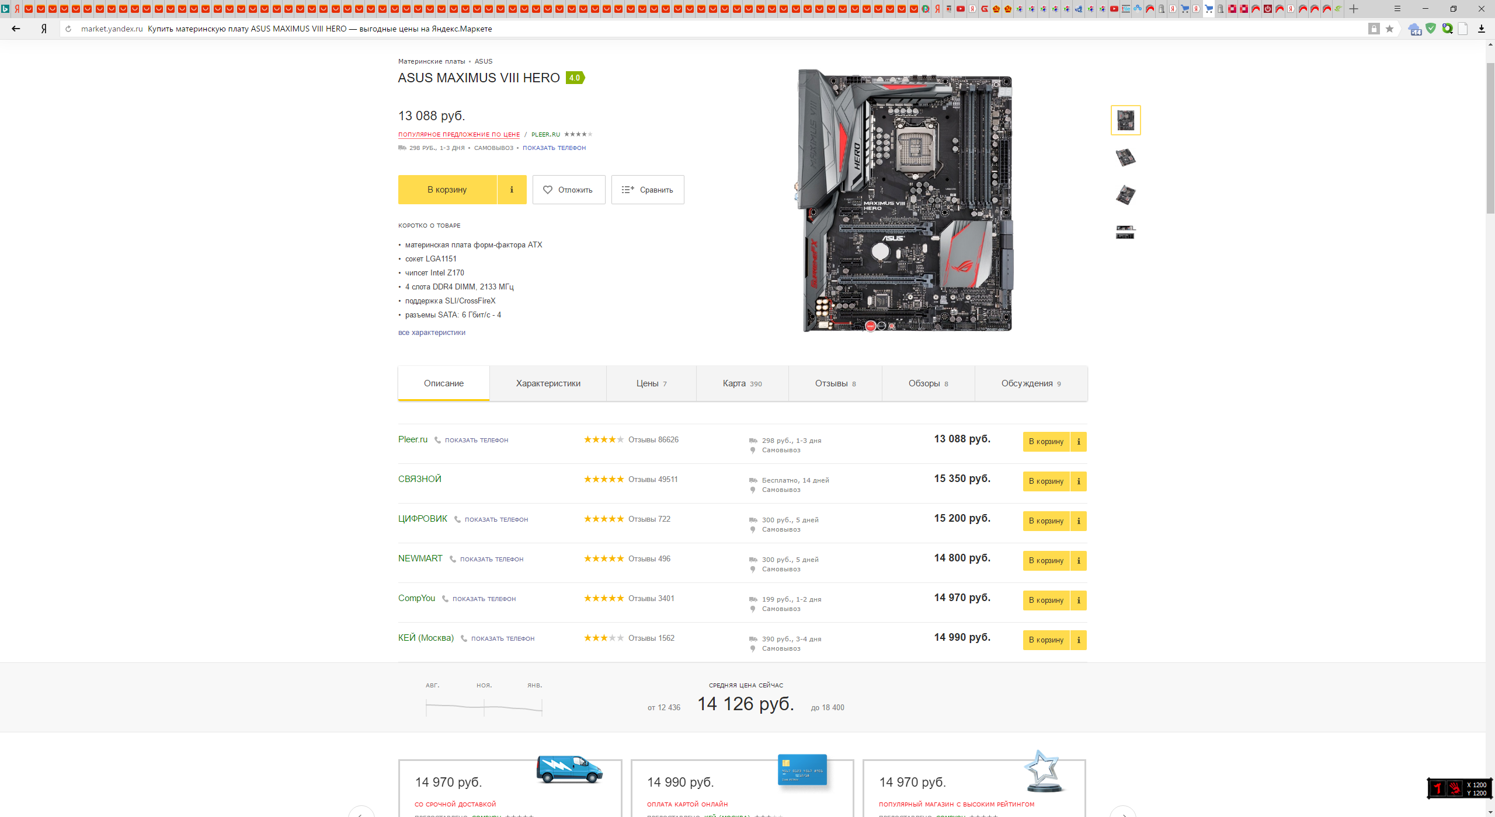The width and height of the screenshot is (1495, 817).
Task: Click the green shield adblock extension icon
Action: (1430, 28)
